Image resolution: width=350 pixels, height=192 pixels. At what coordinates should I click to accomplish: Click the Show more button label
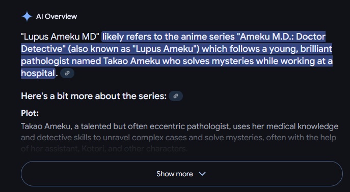pos(175,174)
